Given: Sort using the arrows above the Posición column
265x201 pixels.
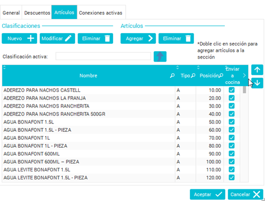Looking at the screenshot, I should pyautogui.click(x=198, y=68).
